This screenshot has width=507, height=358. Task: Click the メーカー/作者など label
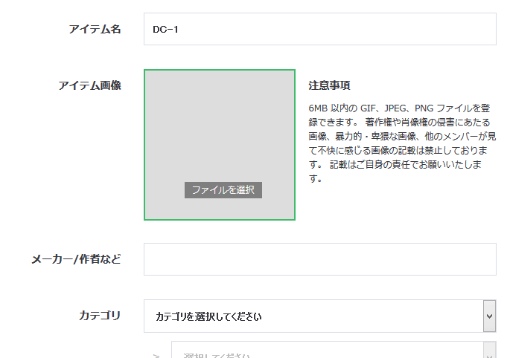pyautogui.click(x=76, y=259)
